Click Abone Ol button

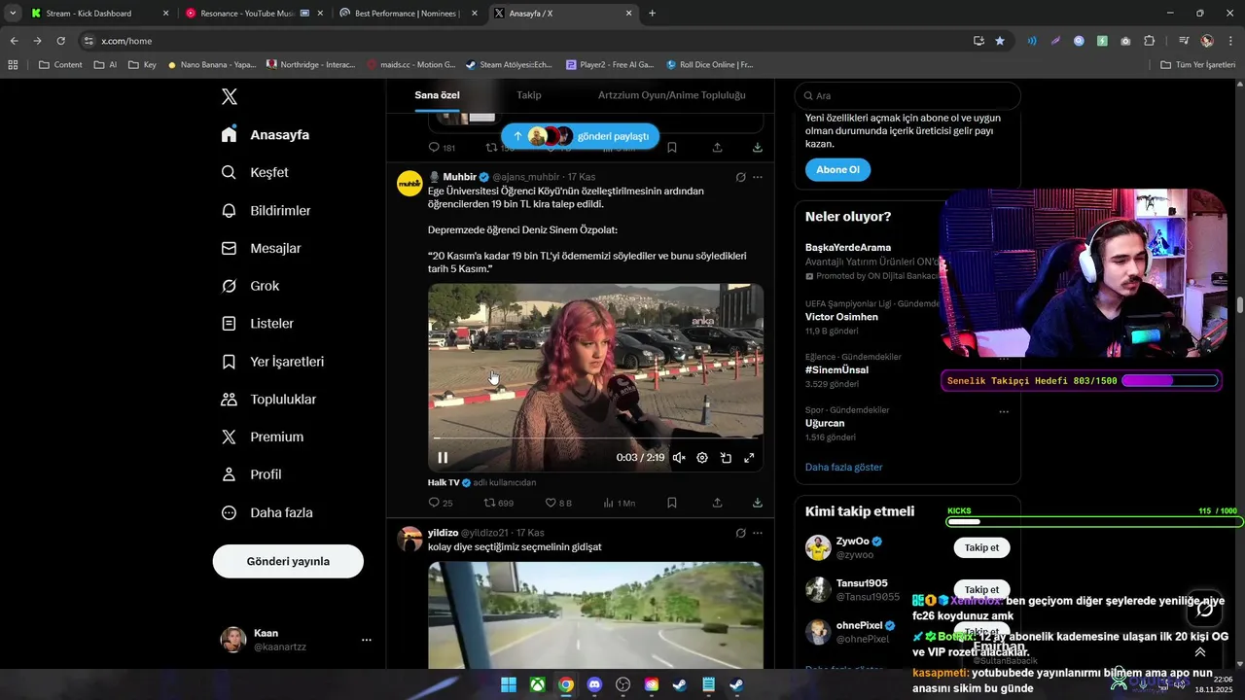click(x=837, y=169)
